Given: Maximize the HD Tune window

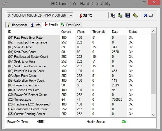Looking at the screenshot, I should 144,3.
